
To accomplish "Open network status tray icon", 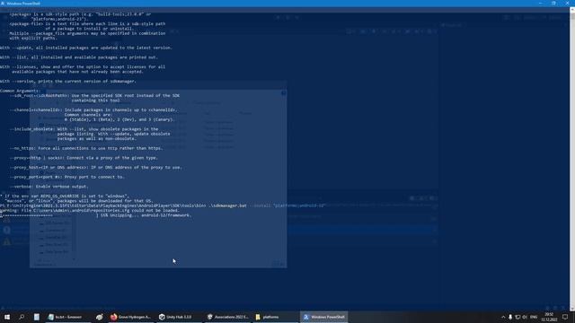I will coord(517,317).
